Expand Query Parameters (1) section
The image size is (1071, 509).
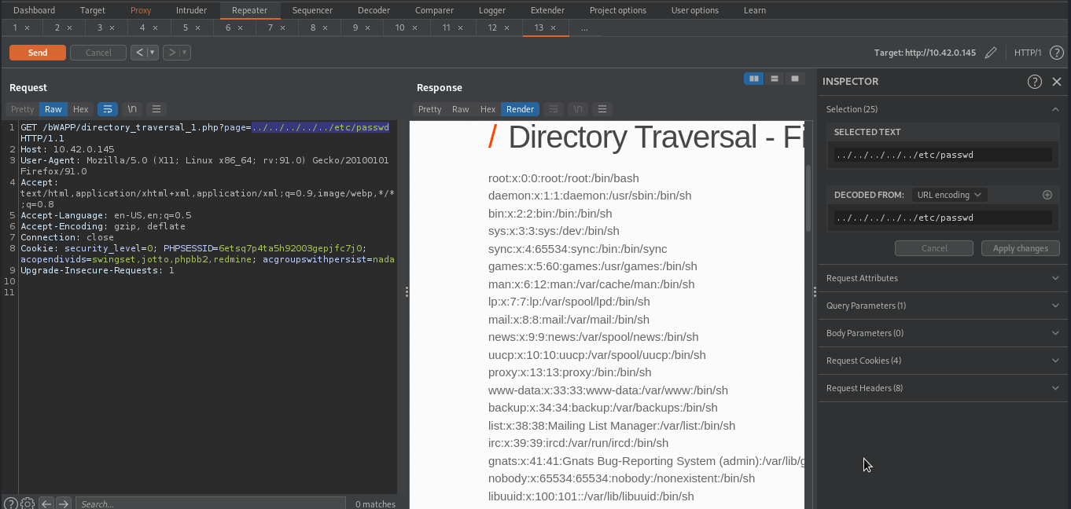(x=944, y=306)
